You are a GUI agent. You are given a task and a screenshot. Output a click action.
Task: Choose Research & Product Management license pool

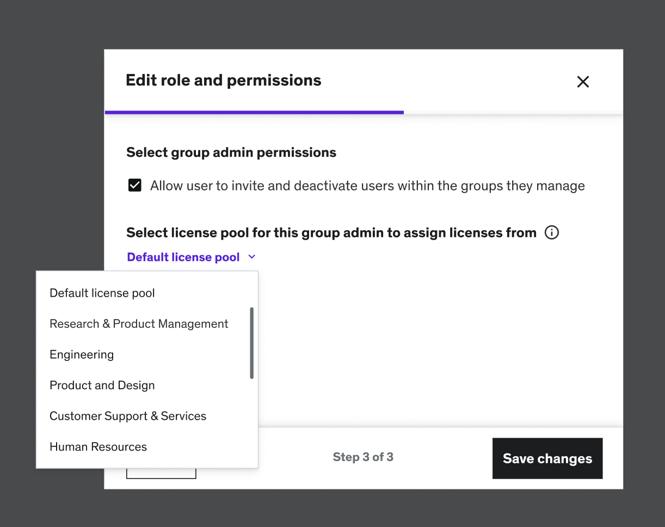[139, 324]
